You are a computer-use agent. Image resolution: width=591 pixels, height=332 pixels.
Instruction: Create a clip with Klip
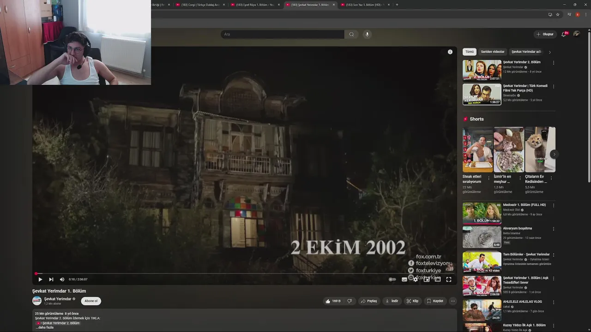pos(412,301)
